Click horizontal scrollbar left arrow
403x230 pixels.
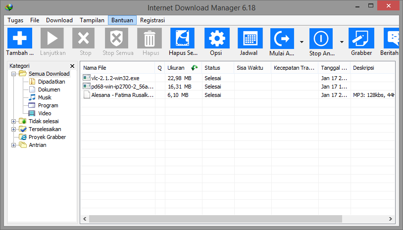point(85,219)
